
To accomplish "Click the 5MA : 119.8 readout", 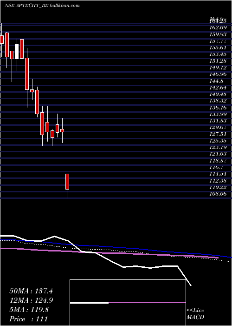I will coord(29,310).
